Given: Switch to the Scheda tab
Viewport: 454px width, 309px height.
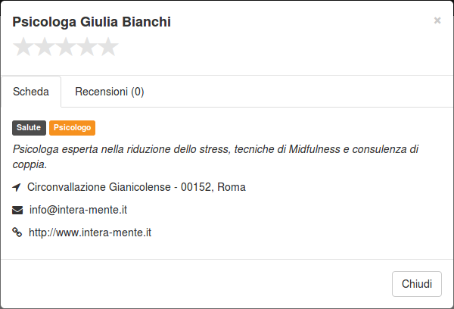Looking at the screenshot, I should pyautogui.click(x=31, y=92).
